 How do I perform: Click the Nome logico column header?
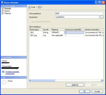[36, 30]
